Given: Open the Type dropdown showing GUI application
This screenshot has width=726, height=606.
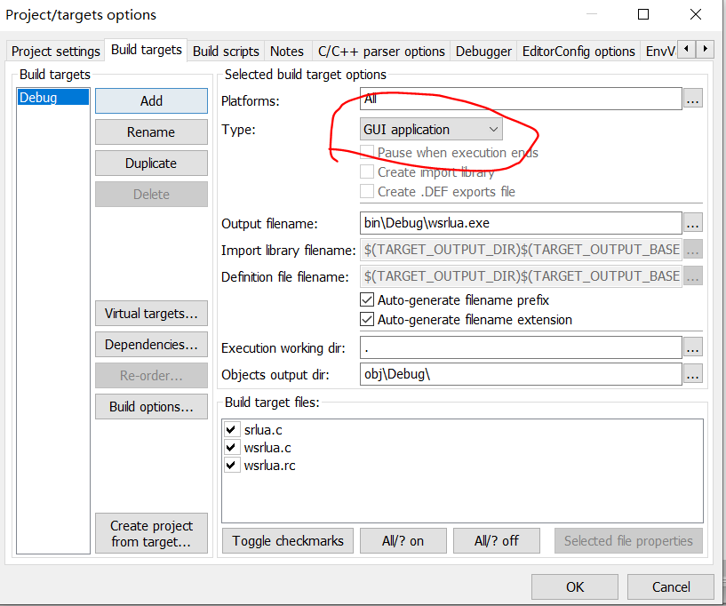Looking at the screenshot, I should click(431, 129).
